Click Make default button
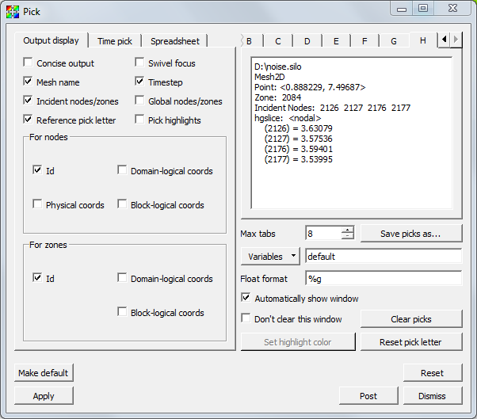Viewport: 477px width, 419px height. (x=44, y=373)
